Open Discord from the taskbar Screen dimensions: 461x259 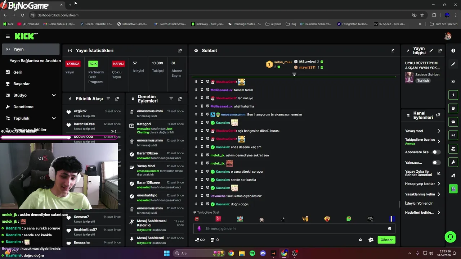point(263,253)
